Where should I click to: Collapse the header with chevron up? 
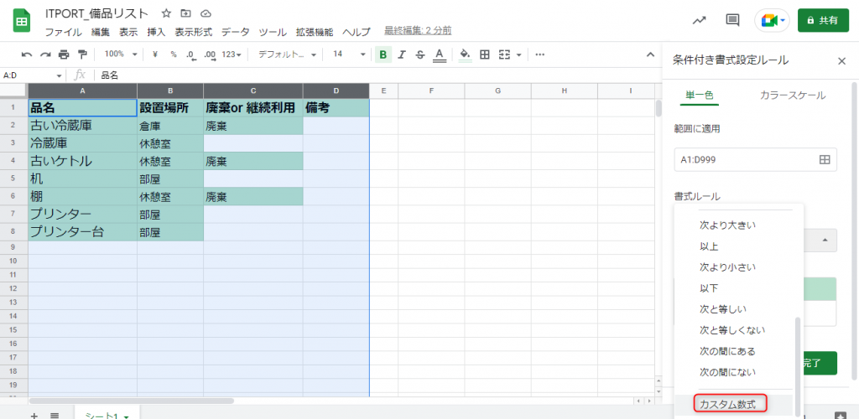[650, 54]
